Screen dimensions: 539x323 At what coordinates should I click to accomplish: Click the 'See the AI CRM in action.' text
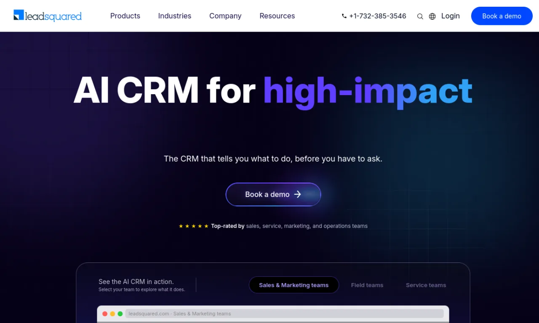click(x=136, y=282)
